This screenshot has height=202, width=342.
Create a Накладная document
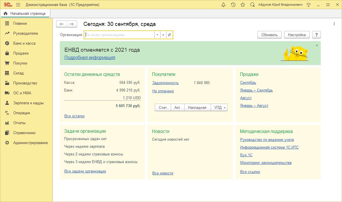(x=197, y=107)
